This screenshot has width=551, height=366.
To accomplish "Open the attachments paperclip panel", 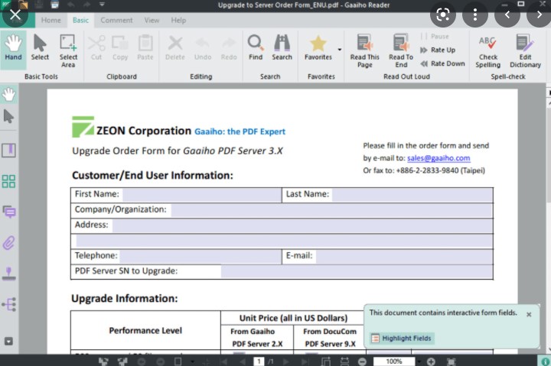I will (8, 243).
